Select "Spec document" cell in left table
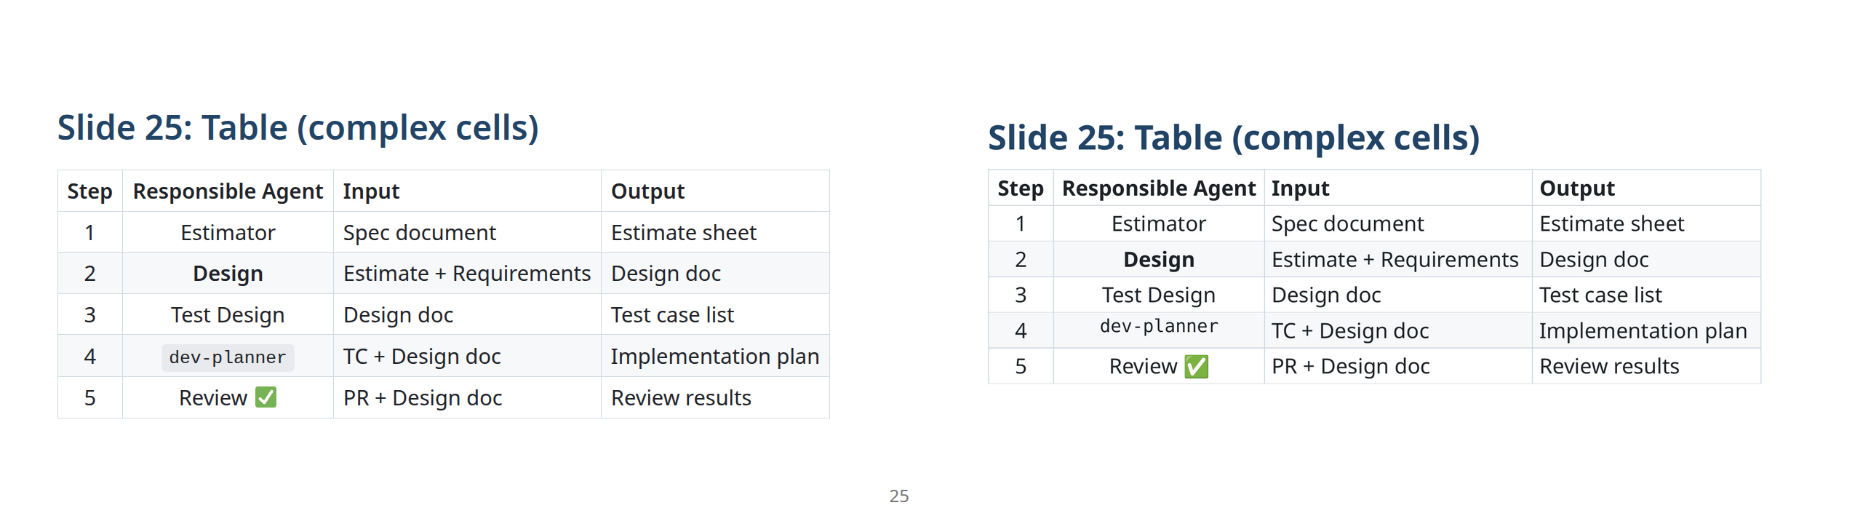The image size is (1863, 524). tap(420, 233)
